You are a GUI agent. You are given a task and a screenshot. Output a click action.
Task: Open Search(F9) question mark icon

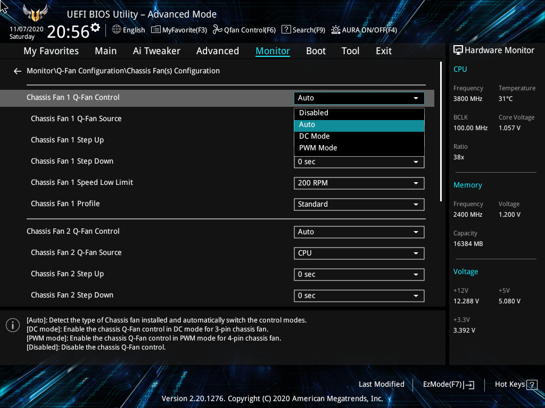point(286,30)
